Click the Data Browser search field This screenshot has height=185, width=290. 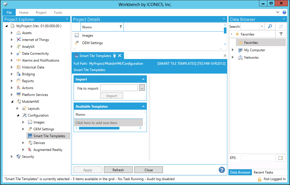(x=250, y=26)
